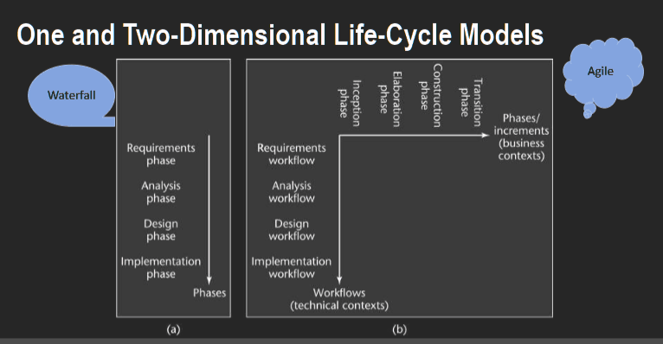This screenshot has width=663, height=344.
Task: Click the Waterfall speech bubble
Action: 71,95
